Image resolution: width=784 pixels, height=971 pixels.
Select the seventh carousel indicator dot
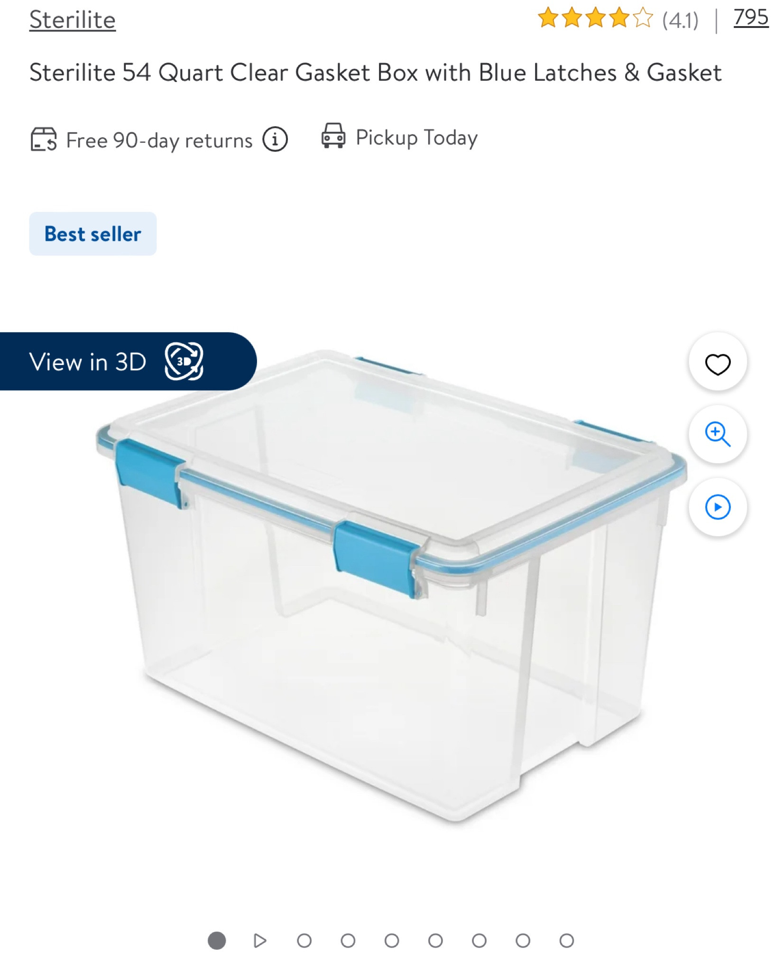pyautogui.click(x=479, y=941)
